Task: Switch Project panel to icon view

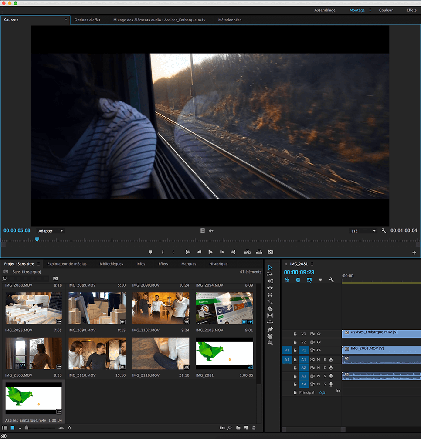Action: (x=12, y=428)
